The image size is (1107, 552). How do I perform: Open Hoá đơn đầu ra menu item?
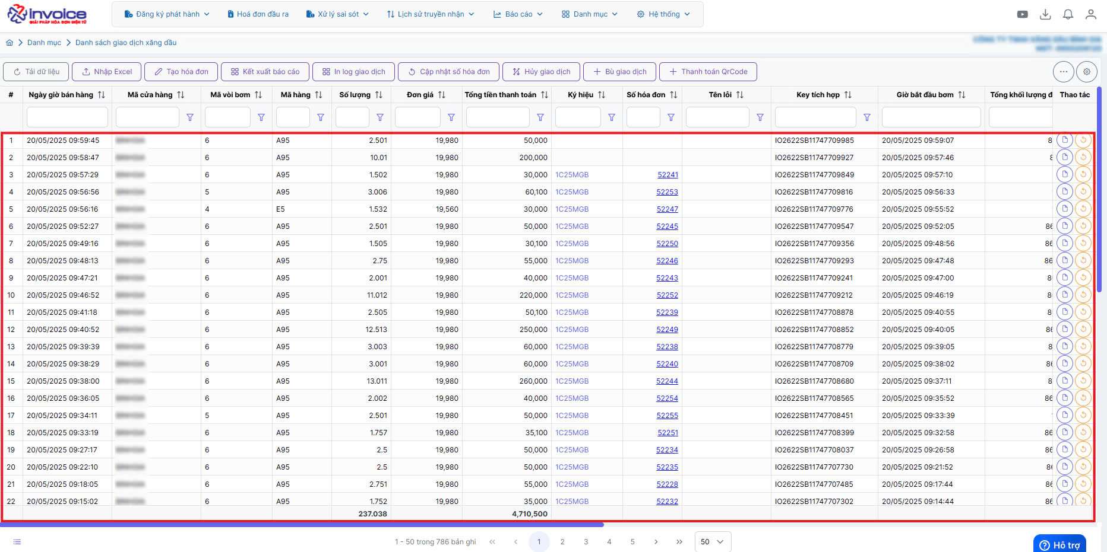pyautogui.click(x=258, y=14)
